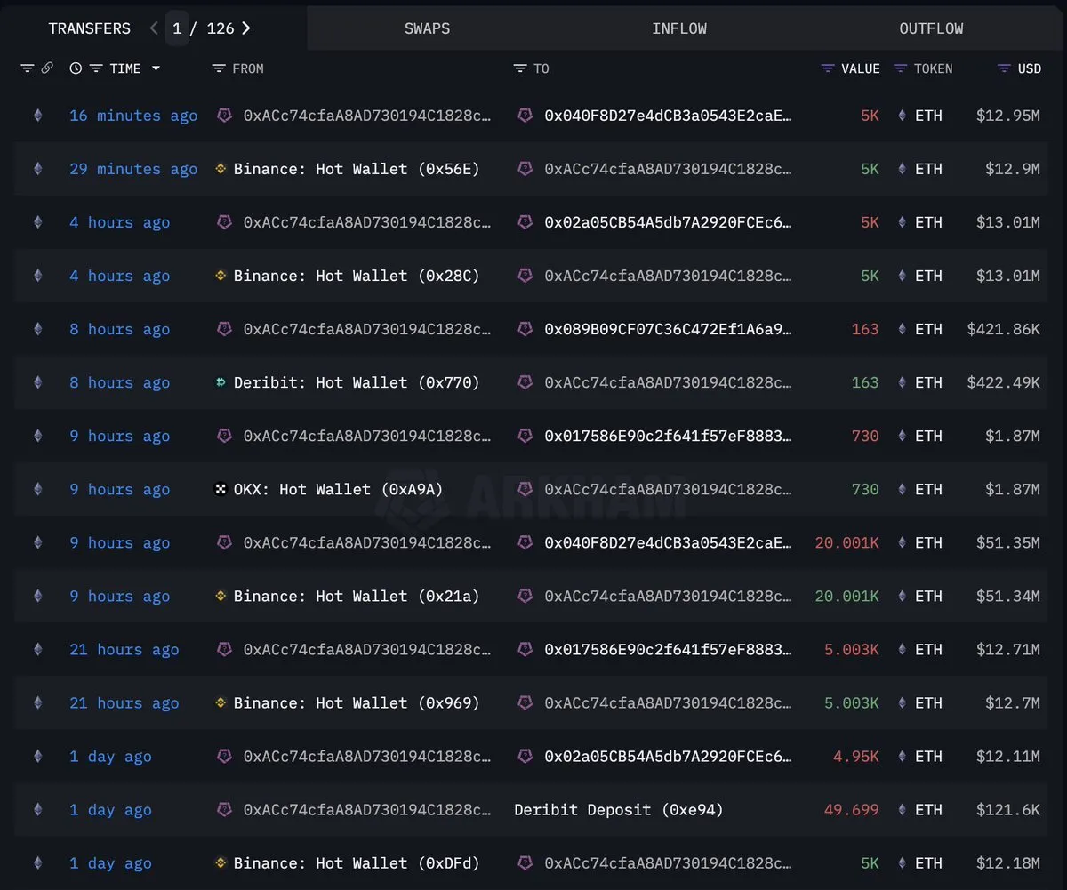Click the Binance icon in 0x969 row
The width and height of the screenshot is (1067, 890).
coord(221,702)
